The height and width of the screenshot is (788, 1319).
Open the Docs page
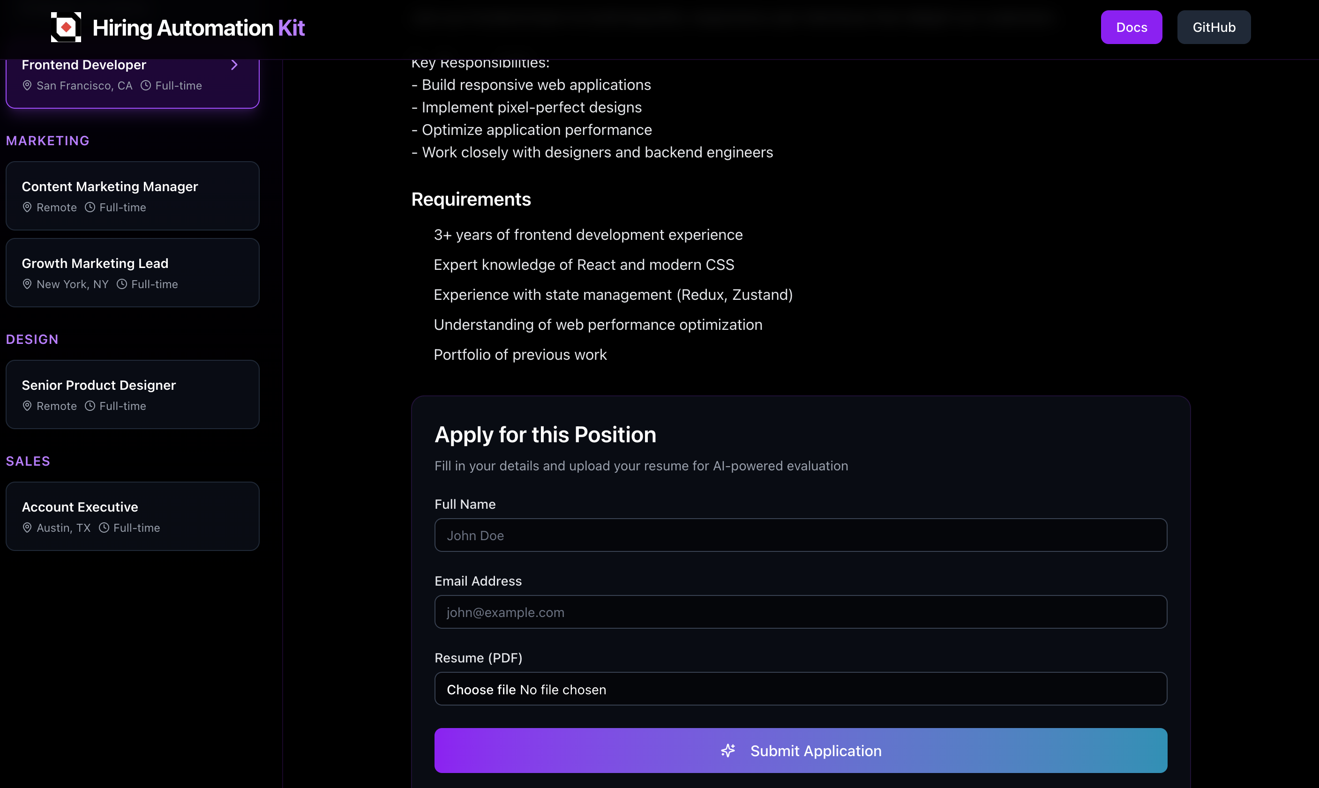tap(1131, 27)
